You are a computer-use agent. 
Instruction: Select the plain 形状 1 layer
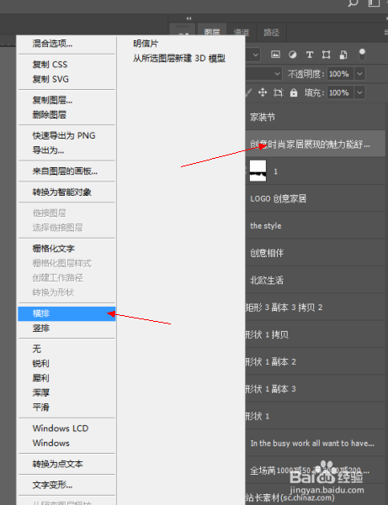(x=316, y=416)
